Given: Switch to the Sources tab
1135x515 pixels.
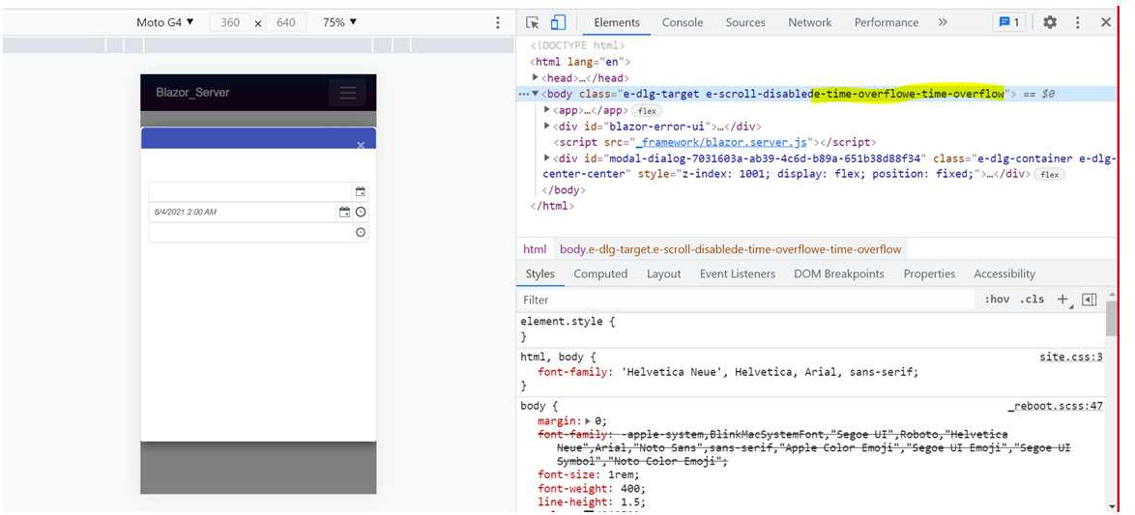Looking at the screenshot, I should click(x=745, y=22).
